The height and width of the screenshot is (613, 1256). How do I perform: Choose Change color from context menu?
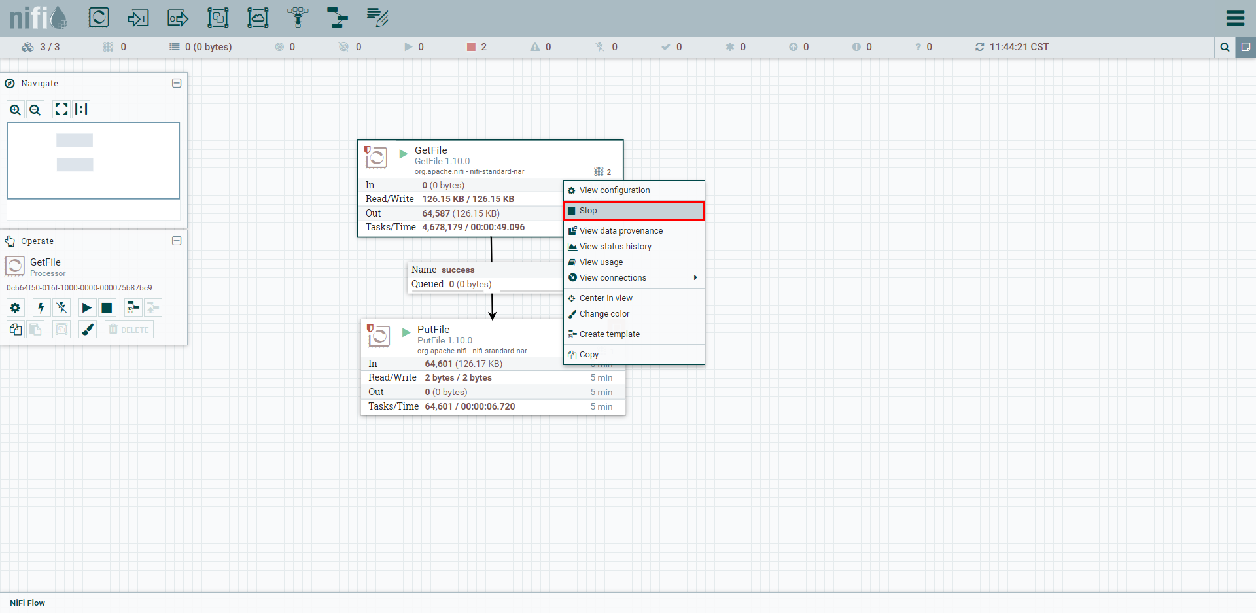[634, 314]
